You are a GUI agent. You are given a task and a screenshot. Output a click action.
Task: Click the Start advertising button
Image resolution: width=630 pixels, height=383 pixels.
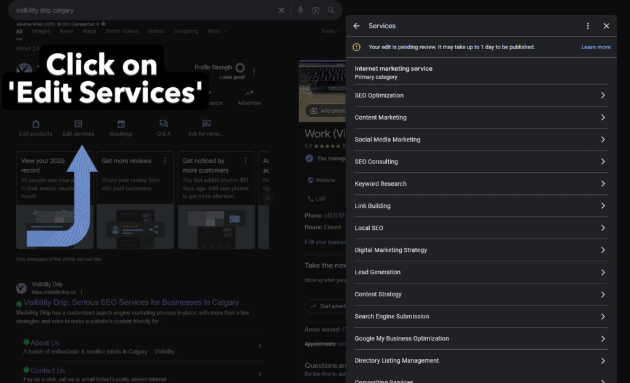click(326, 306)
